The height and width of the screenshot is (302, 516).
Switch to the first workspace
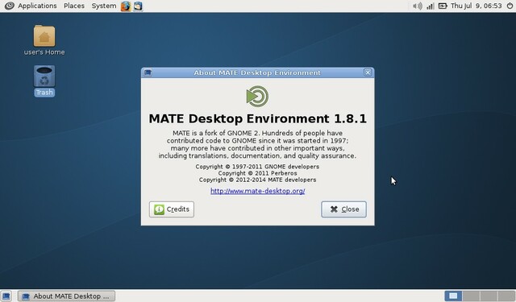[453, 296]
